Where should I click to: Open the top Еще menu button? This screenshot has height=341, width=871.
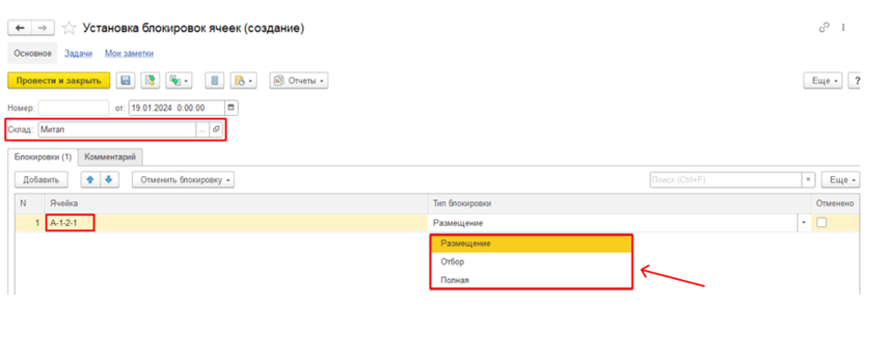[x=823, y=81]
